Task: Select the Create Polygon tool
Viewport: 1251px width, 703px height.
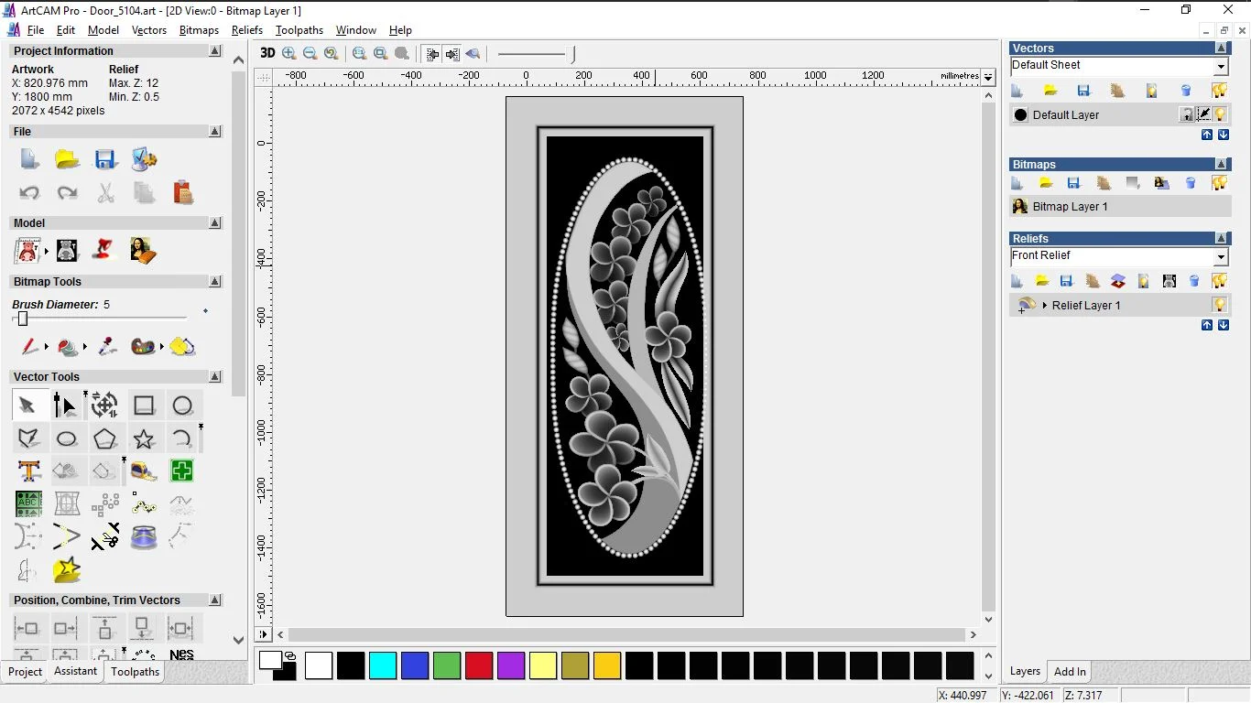Action: pos(104,439)
